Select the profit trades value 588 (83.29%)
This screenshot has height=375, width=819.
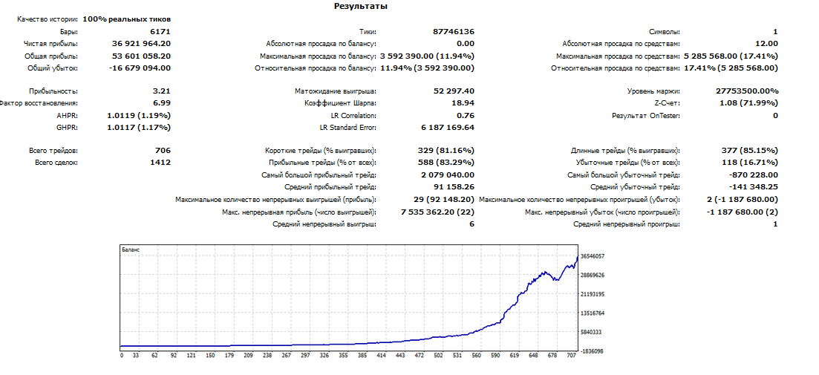446,163
